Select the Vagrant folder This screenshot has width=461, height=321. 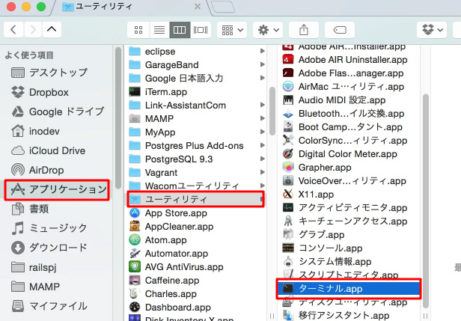coord(196,172)
